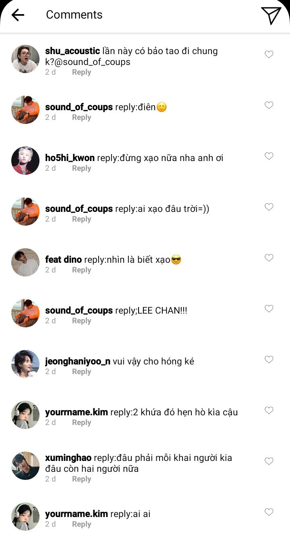Tap heart on feat dino's reply
The image size is (290, 538).
(x=269, y=258)
